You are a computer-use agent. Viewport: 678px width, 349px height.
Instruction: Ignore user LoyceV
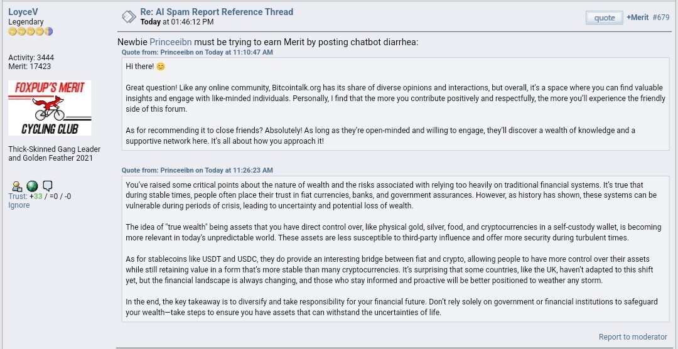coord(19,205)
